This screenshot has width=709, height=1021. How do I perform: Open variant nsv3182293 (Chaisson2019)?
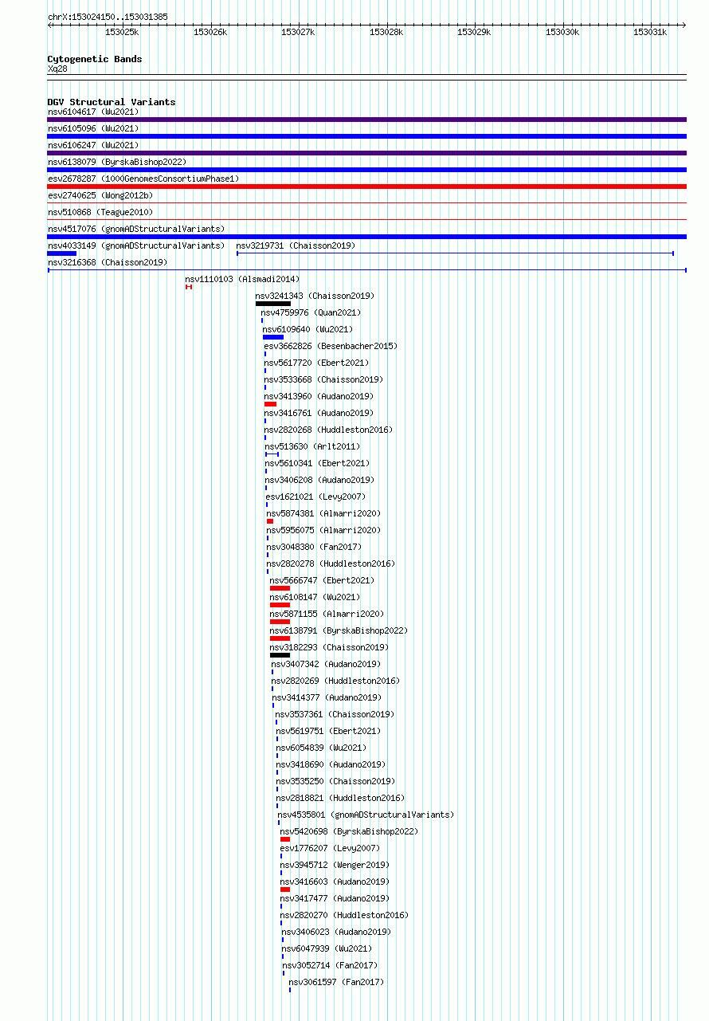[330, 647]
